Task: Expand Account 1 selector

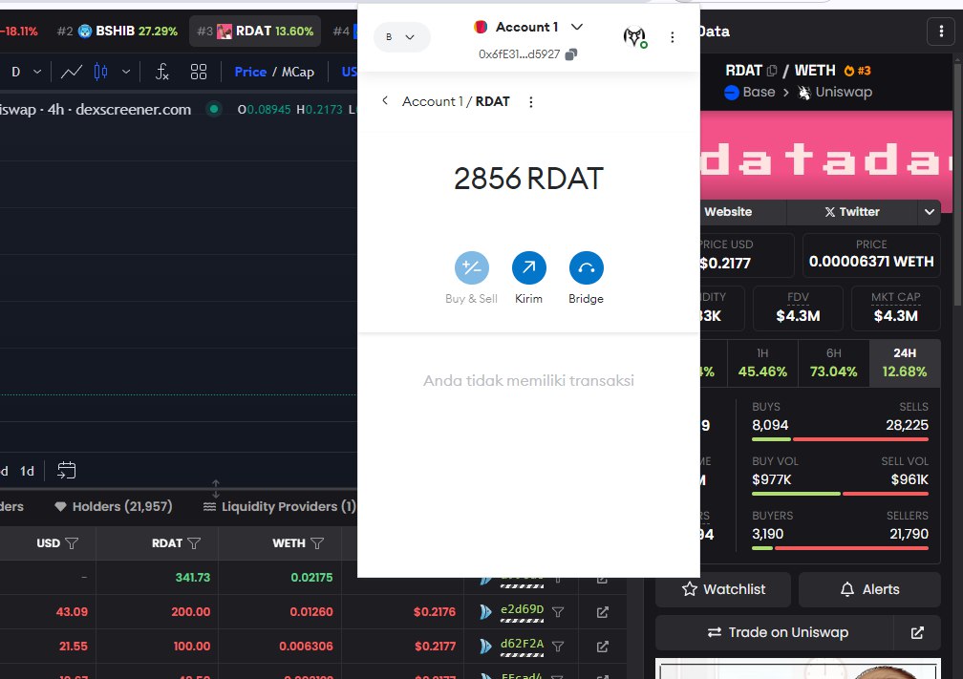Action: pyautogui.click(x=577, y=27)
